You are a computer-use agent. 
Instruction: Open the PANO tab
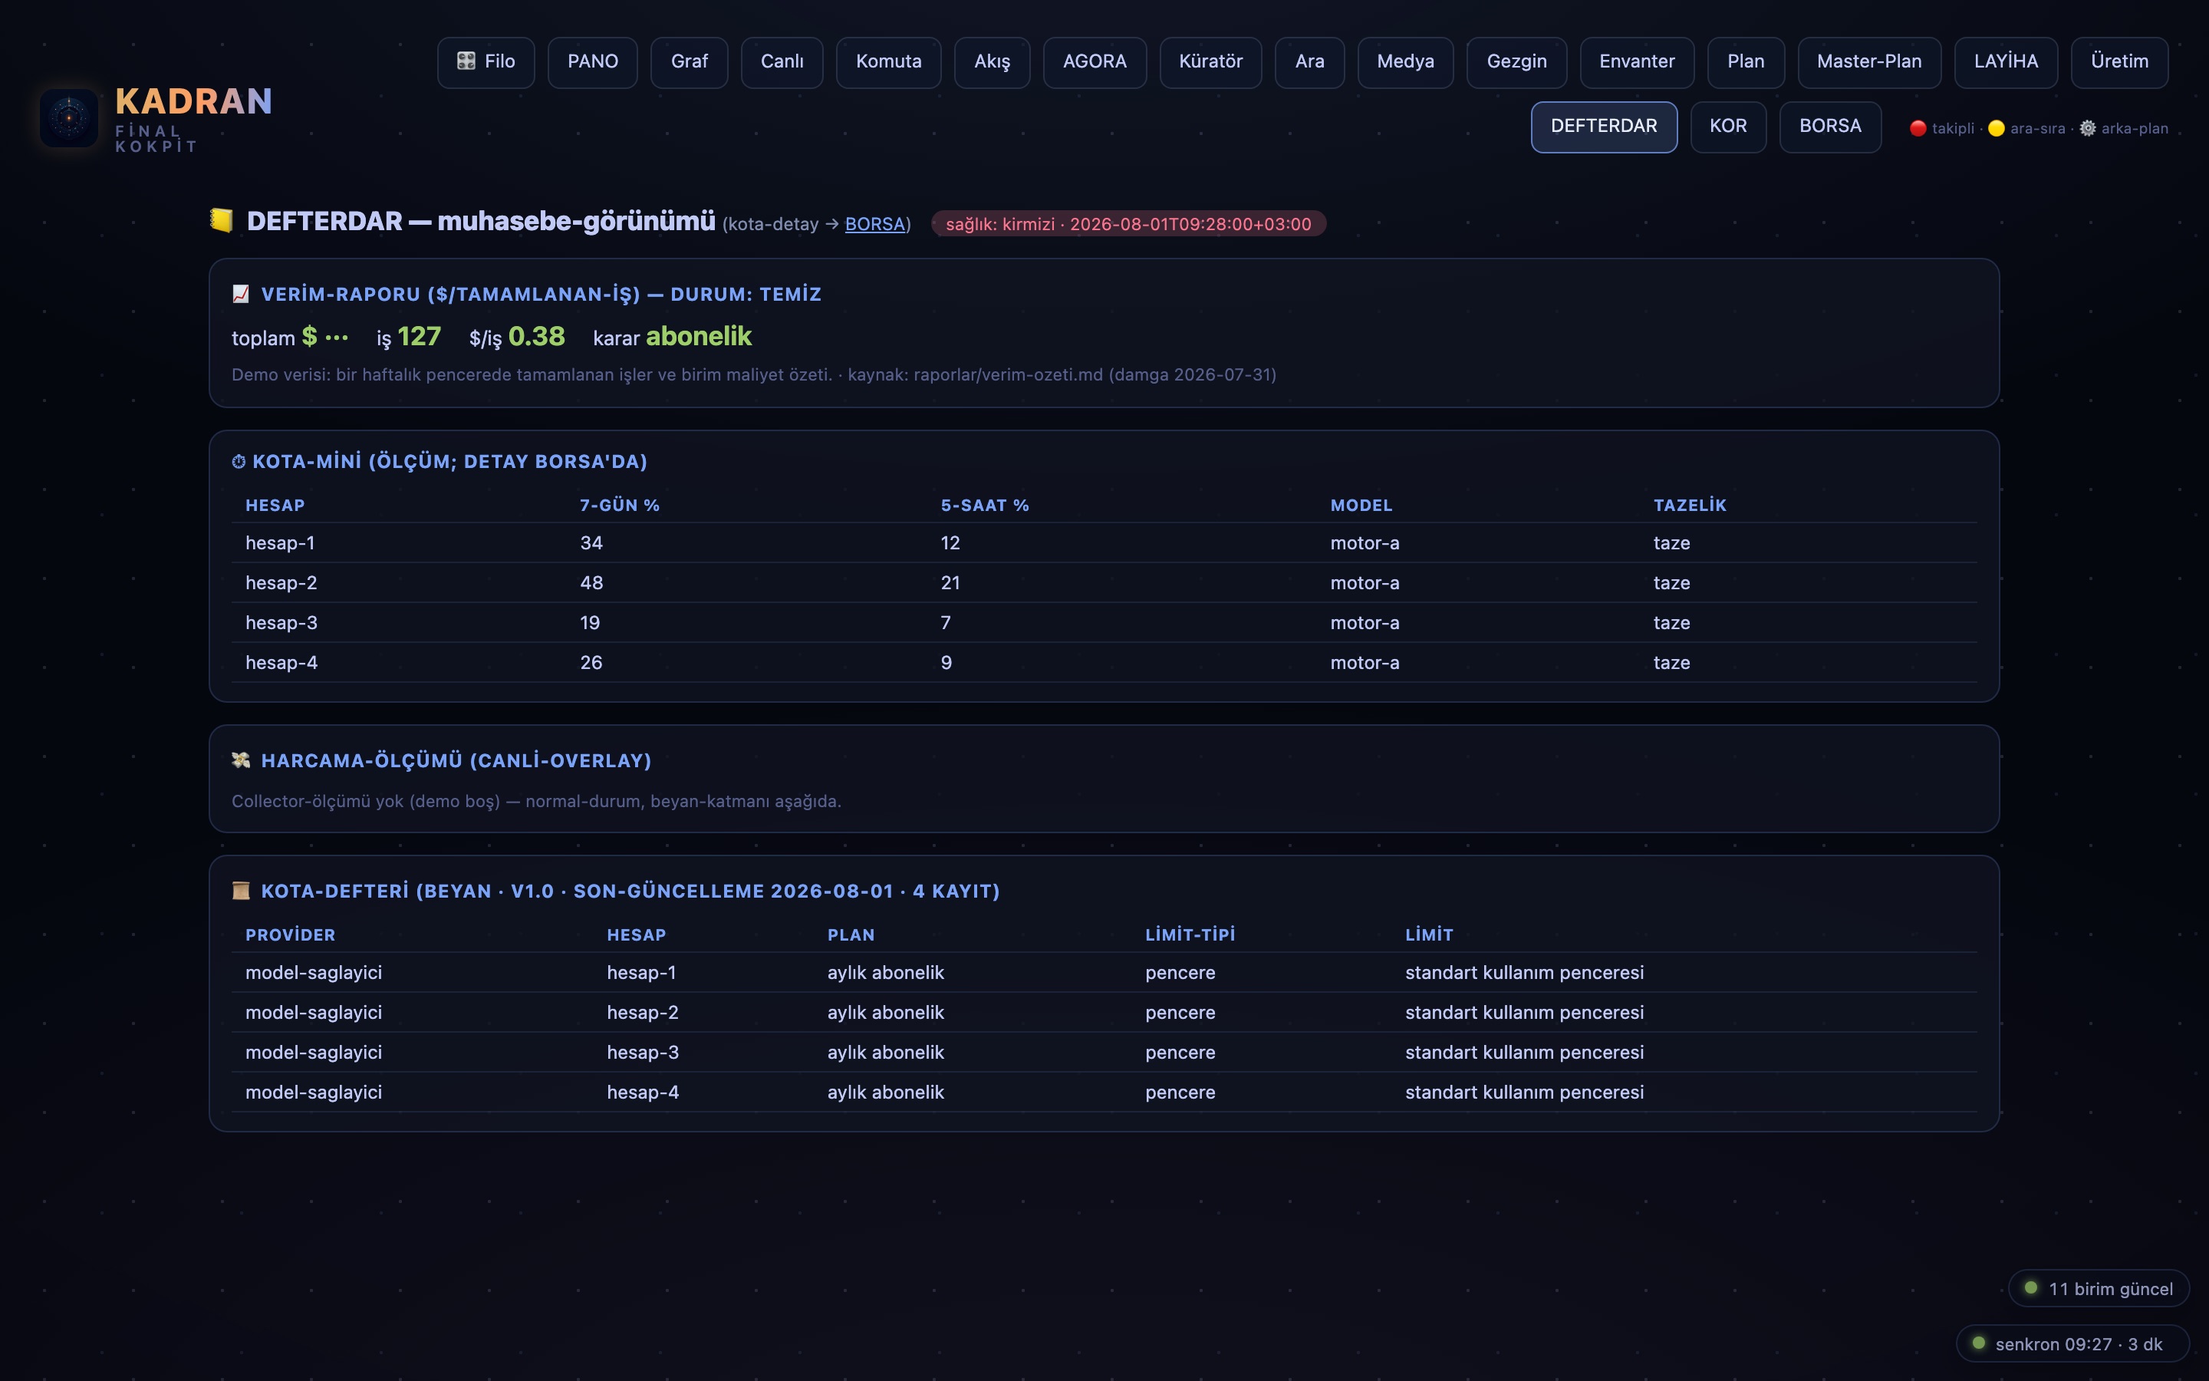pyautogui.click(x=592, y=62)
